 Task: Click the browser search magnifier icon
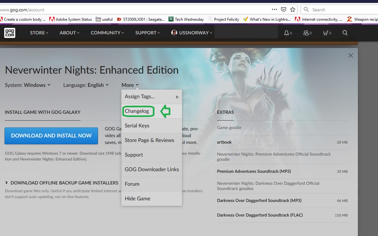[x=306, y=10]
